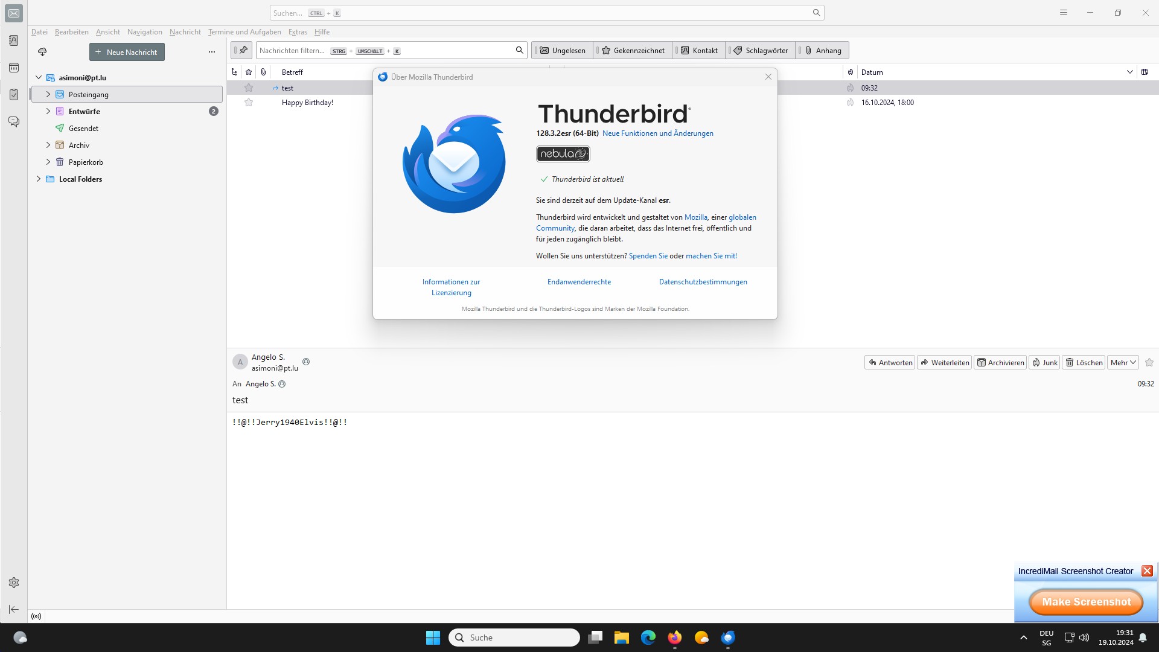Expand the Entwürfe folder

pos(48,112)
